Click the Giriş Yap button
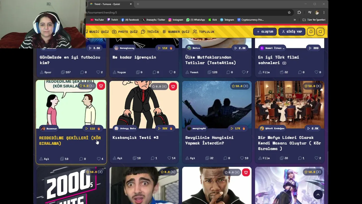Viewport: 362px width, 204px height. click(292, 32)
